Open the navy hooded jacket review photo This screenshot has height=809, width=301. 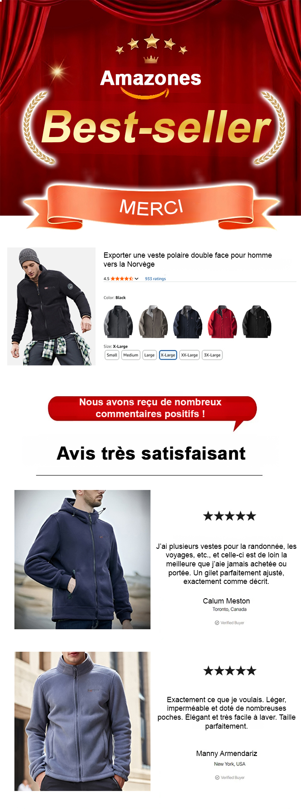83,559
